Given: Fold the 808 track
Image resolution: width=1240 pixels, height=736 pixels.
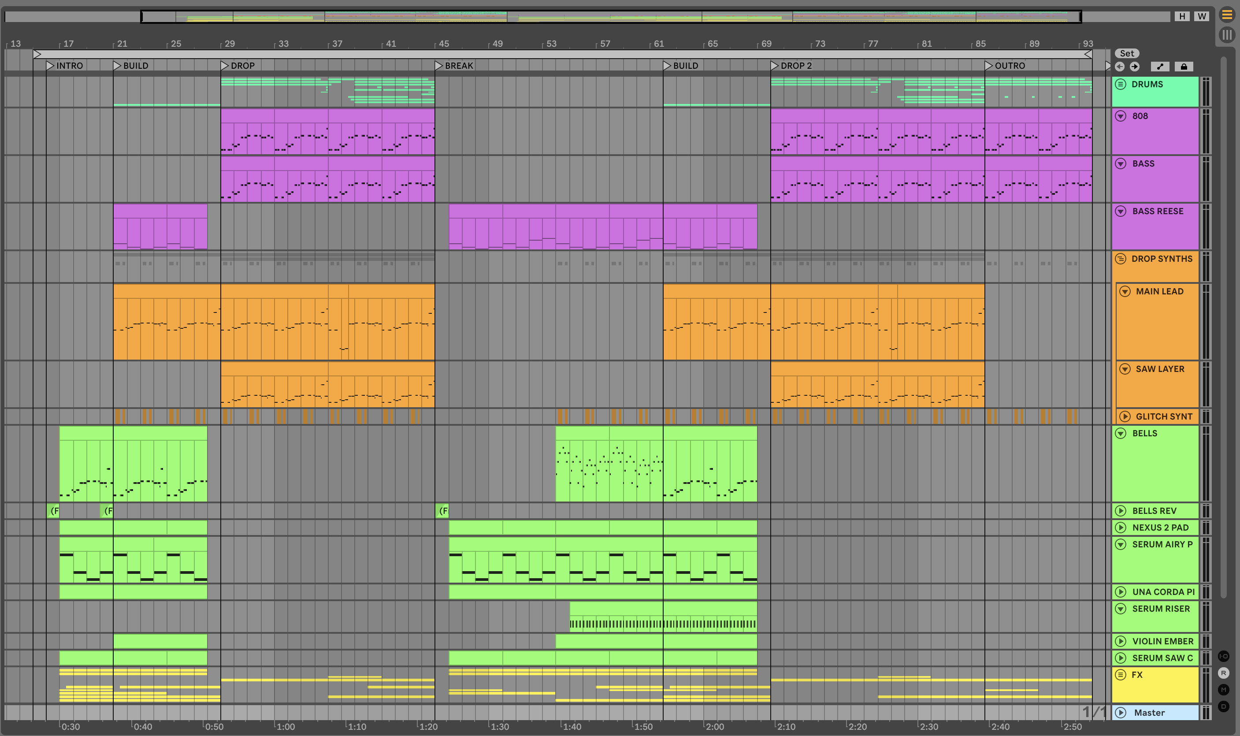Looking at the screenshot, I should (x=1121, y=116).
